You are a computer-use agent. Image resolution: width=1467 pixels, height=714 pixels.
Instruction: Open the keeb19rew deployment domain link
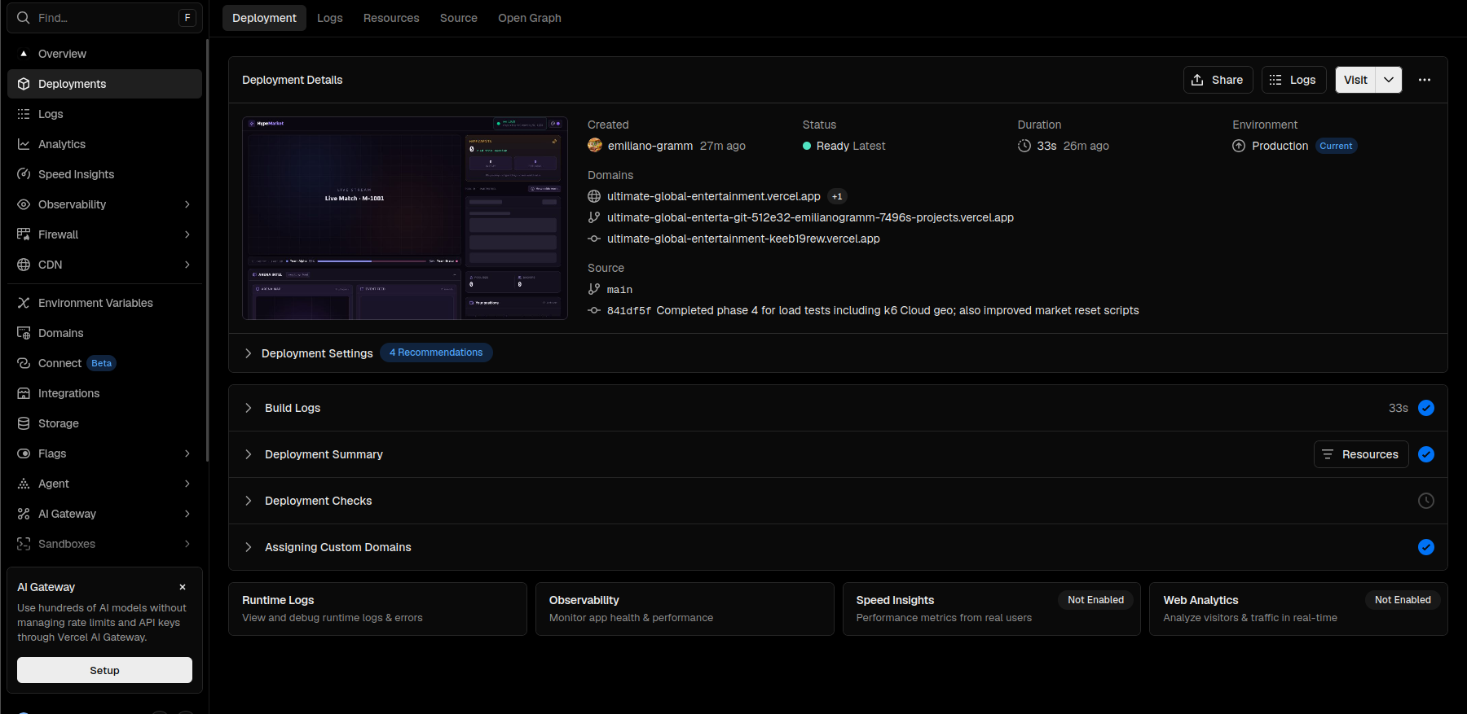point(743,239)
